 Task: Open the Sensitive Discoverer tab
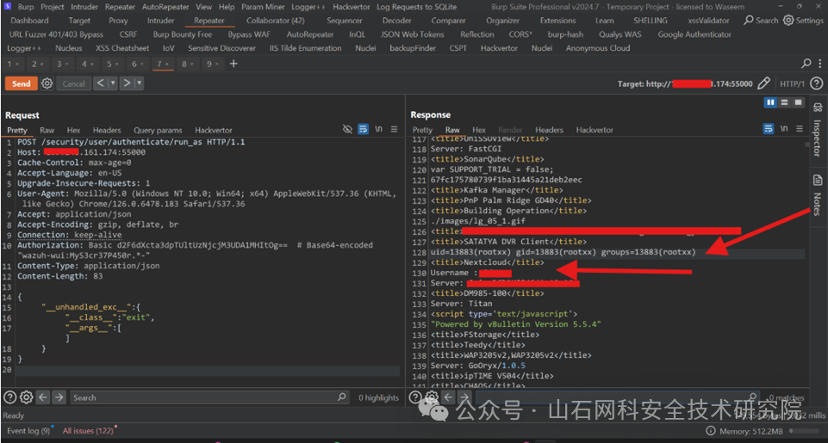(x=221, y=48)
